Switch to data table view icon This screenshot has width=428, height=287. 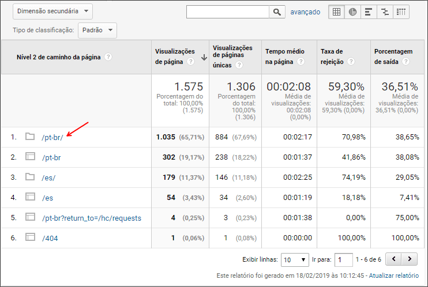336,12
